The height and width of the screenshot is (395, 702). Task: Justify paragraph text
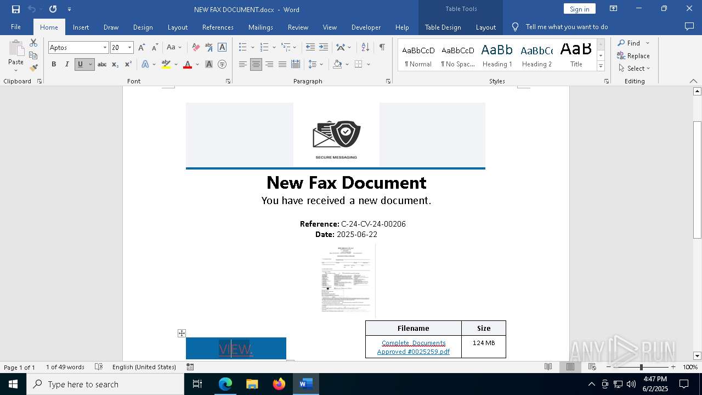(282, 64)
